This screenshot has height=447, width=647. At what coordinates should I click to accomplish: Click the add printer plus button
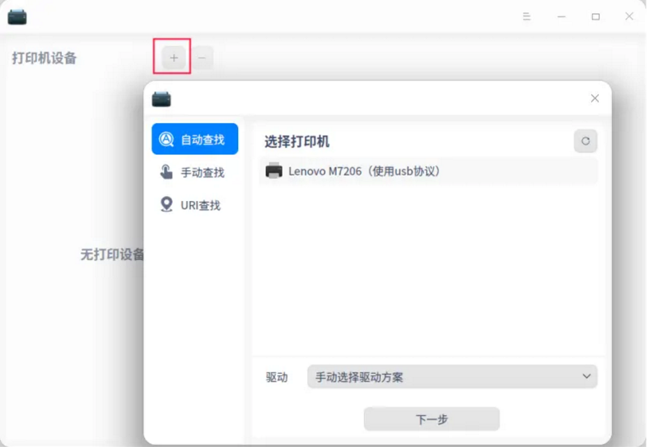point(173,58)
